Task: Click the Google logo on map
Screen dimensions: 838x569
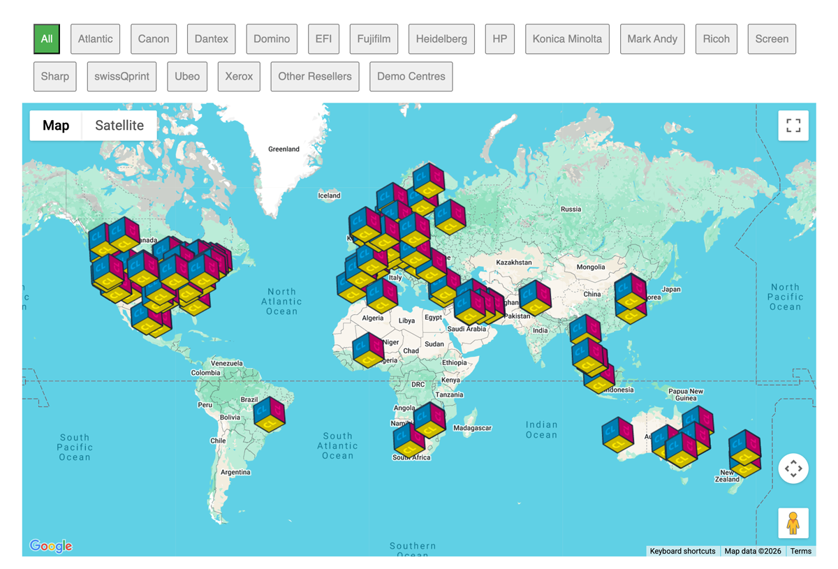Action: click(51, 546)
